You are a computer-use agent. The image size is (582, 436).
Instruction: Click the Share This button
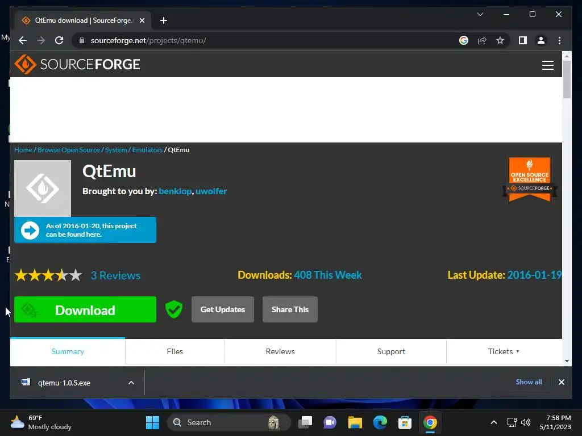[290, 309]
